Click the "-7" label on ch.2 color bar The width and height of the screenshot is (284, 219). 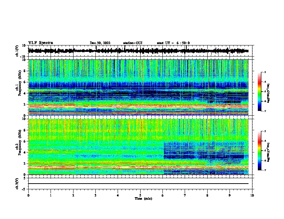pyautogui.click(x=264, y=170)
